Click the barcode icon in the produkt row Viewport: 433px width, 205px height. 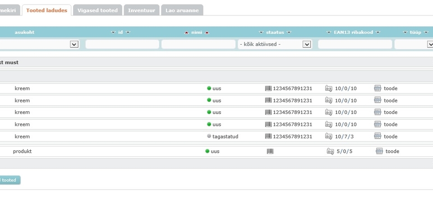pyautogui.click(x=270, y=151)
